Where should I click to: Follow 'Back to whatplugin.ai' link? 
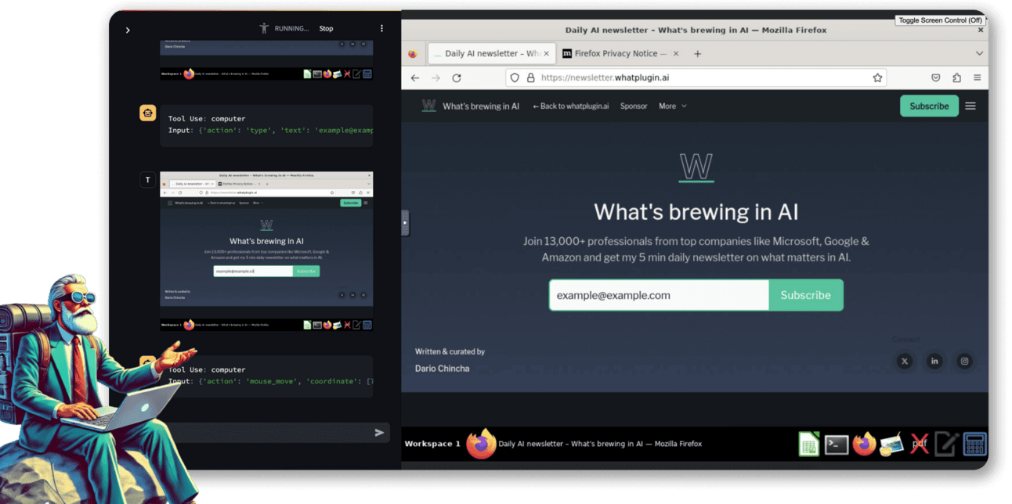pos(570,106)
